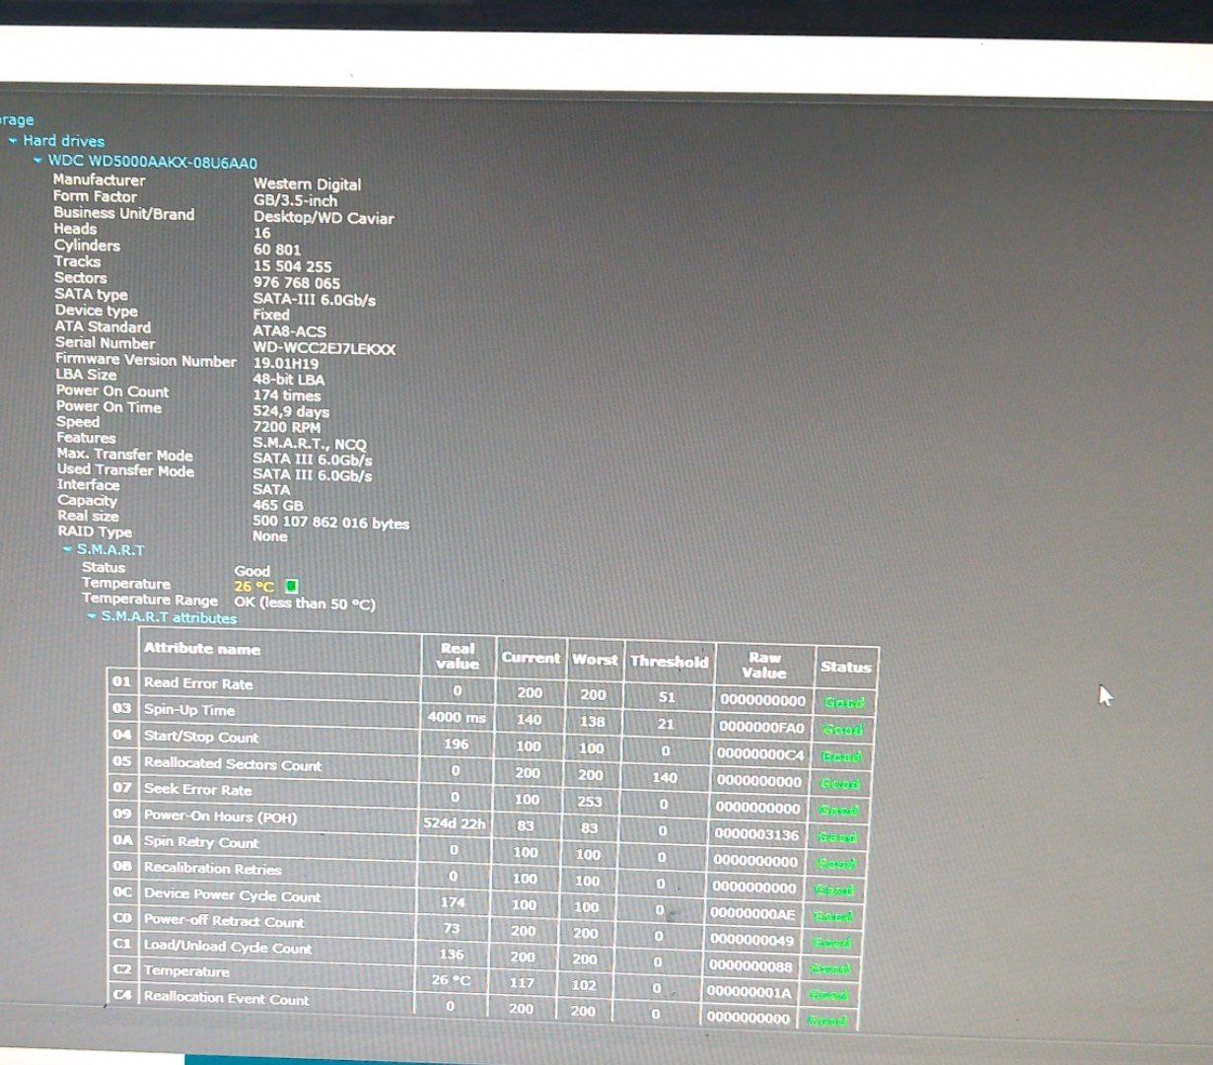Click the Attribute name column header

pyautogui.click(x=202, y=649)
